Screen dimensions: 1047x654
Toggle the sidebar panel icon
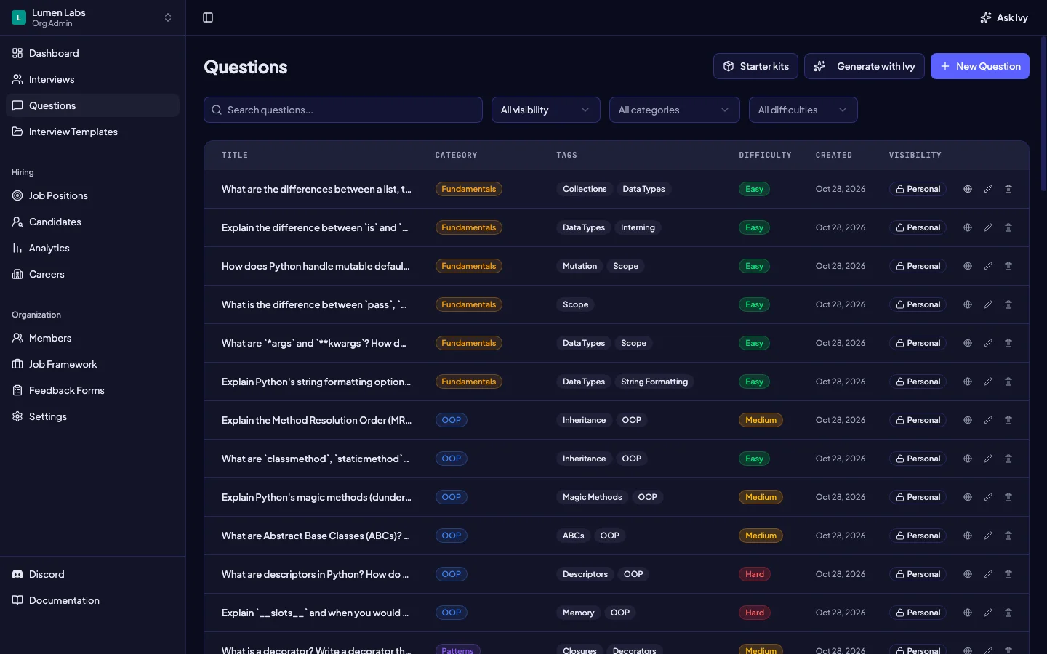(x=208, y=17)
